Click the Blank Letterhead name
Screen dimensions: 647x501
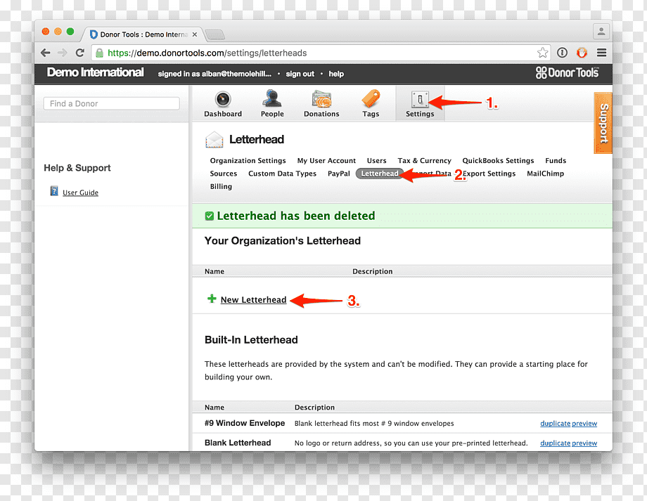[238, 443]
